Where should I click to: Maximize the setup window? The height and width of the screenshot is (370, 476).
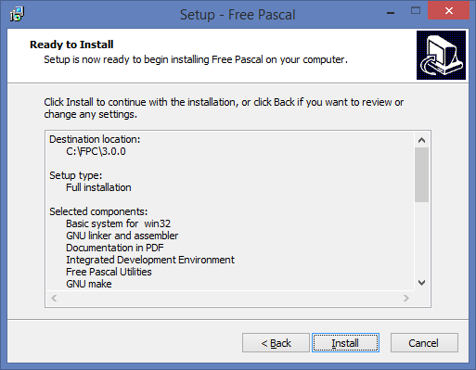click(x=416, y=11)
